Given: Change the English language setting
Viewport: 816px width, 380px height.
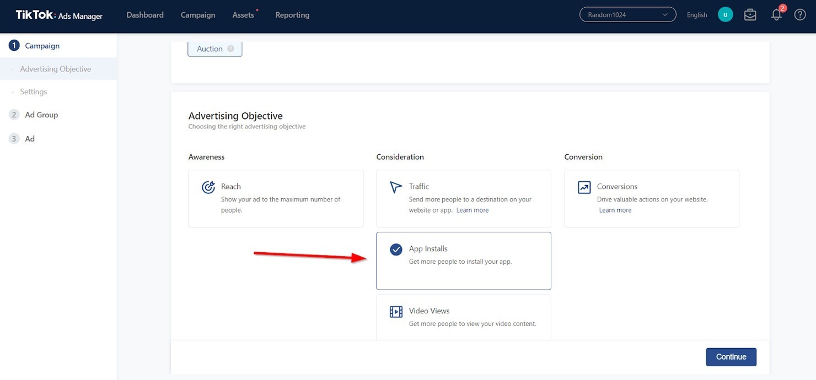Looking at the screenshot, I should 697,15.
